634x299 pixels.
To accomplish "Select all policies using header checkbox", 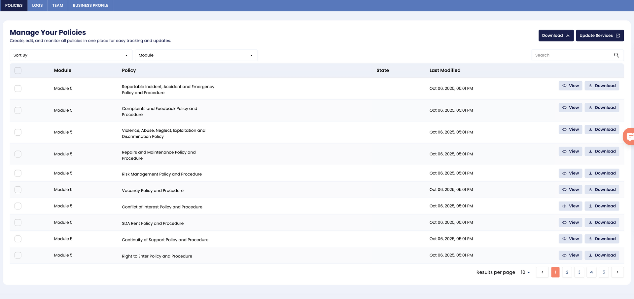I will coord(18,70).
